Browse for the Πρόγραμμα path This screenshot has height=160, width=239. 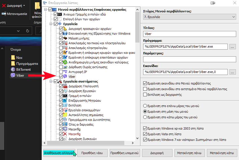(x=233, y=47)
